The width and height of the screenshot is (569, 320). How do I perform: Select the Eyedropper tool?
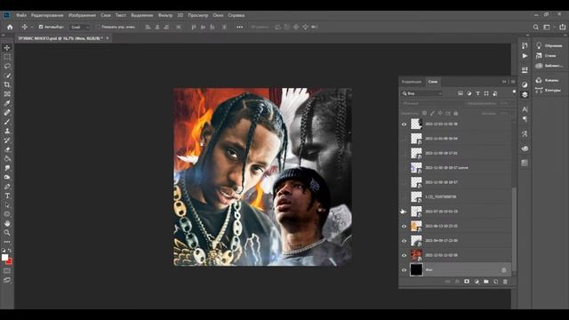point(7,103)
